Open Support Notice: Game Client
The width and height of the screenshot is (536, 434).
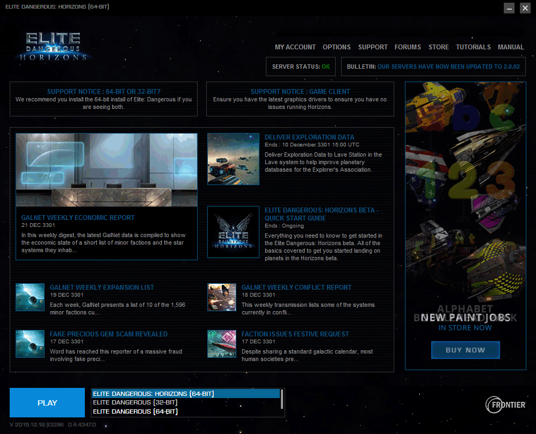[300, 99]
